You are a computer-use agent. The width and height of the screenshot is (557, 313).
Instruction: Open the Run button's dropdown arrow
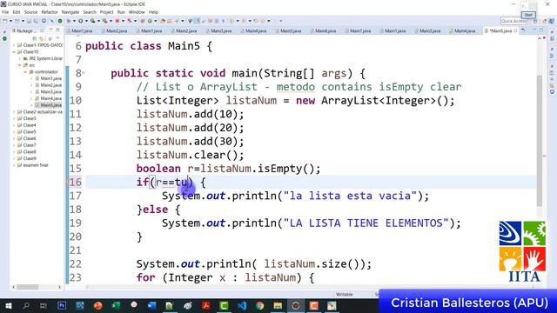tap(86, 21)
